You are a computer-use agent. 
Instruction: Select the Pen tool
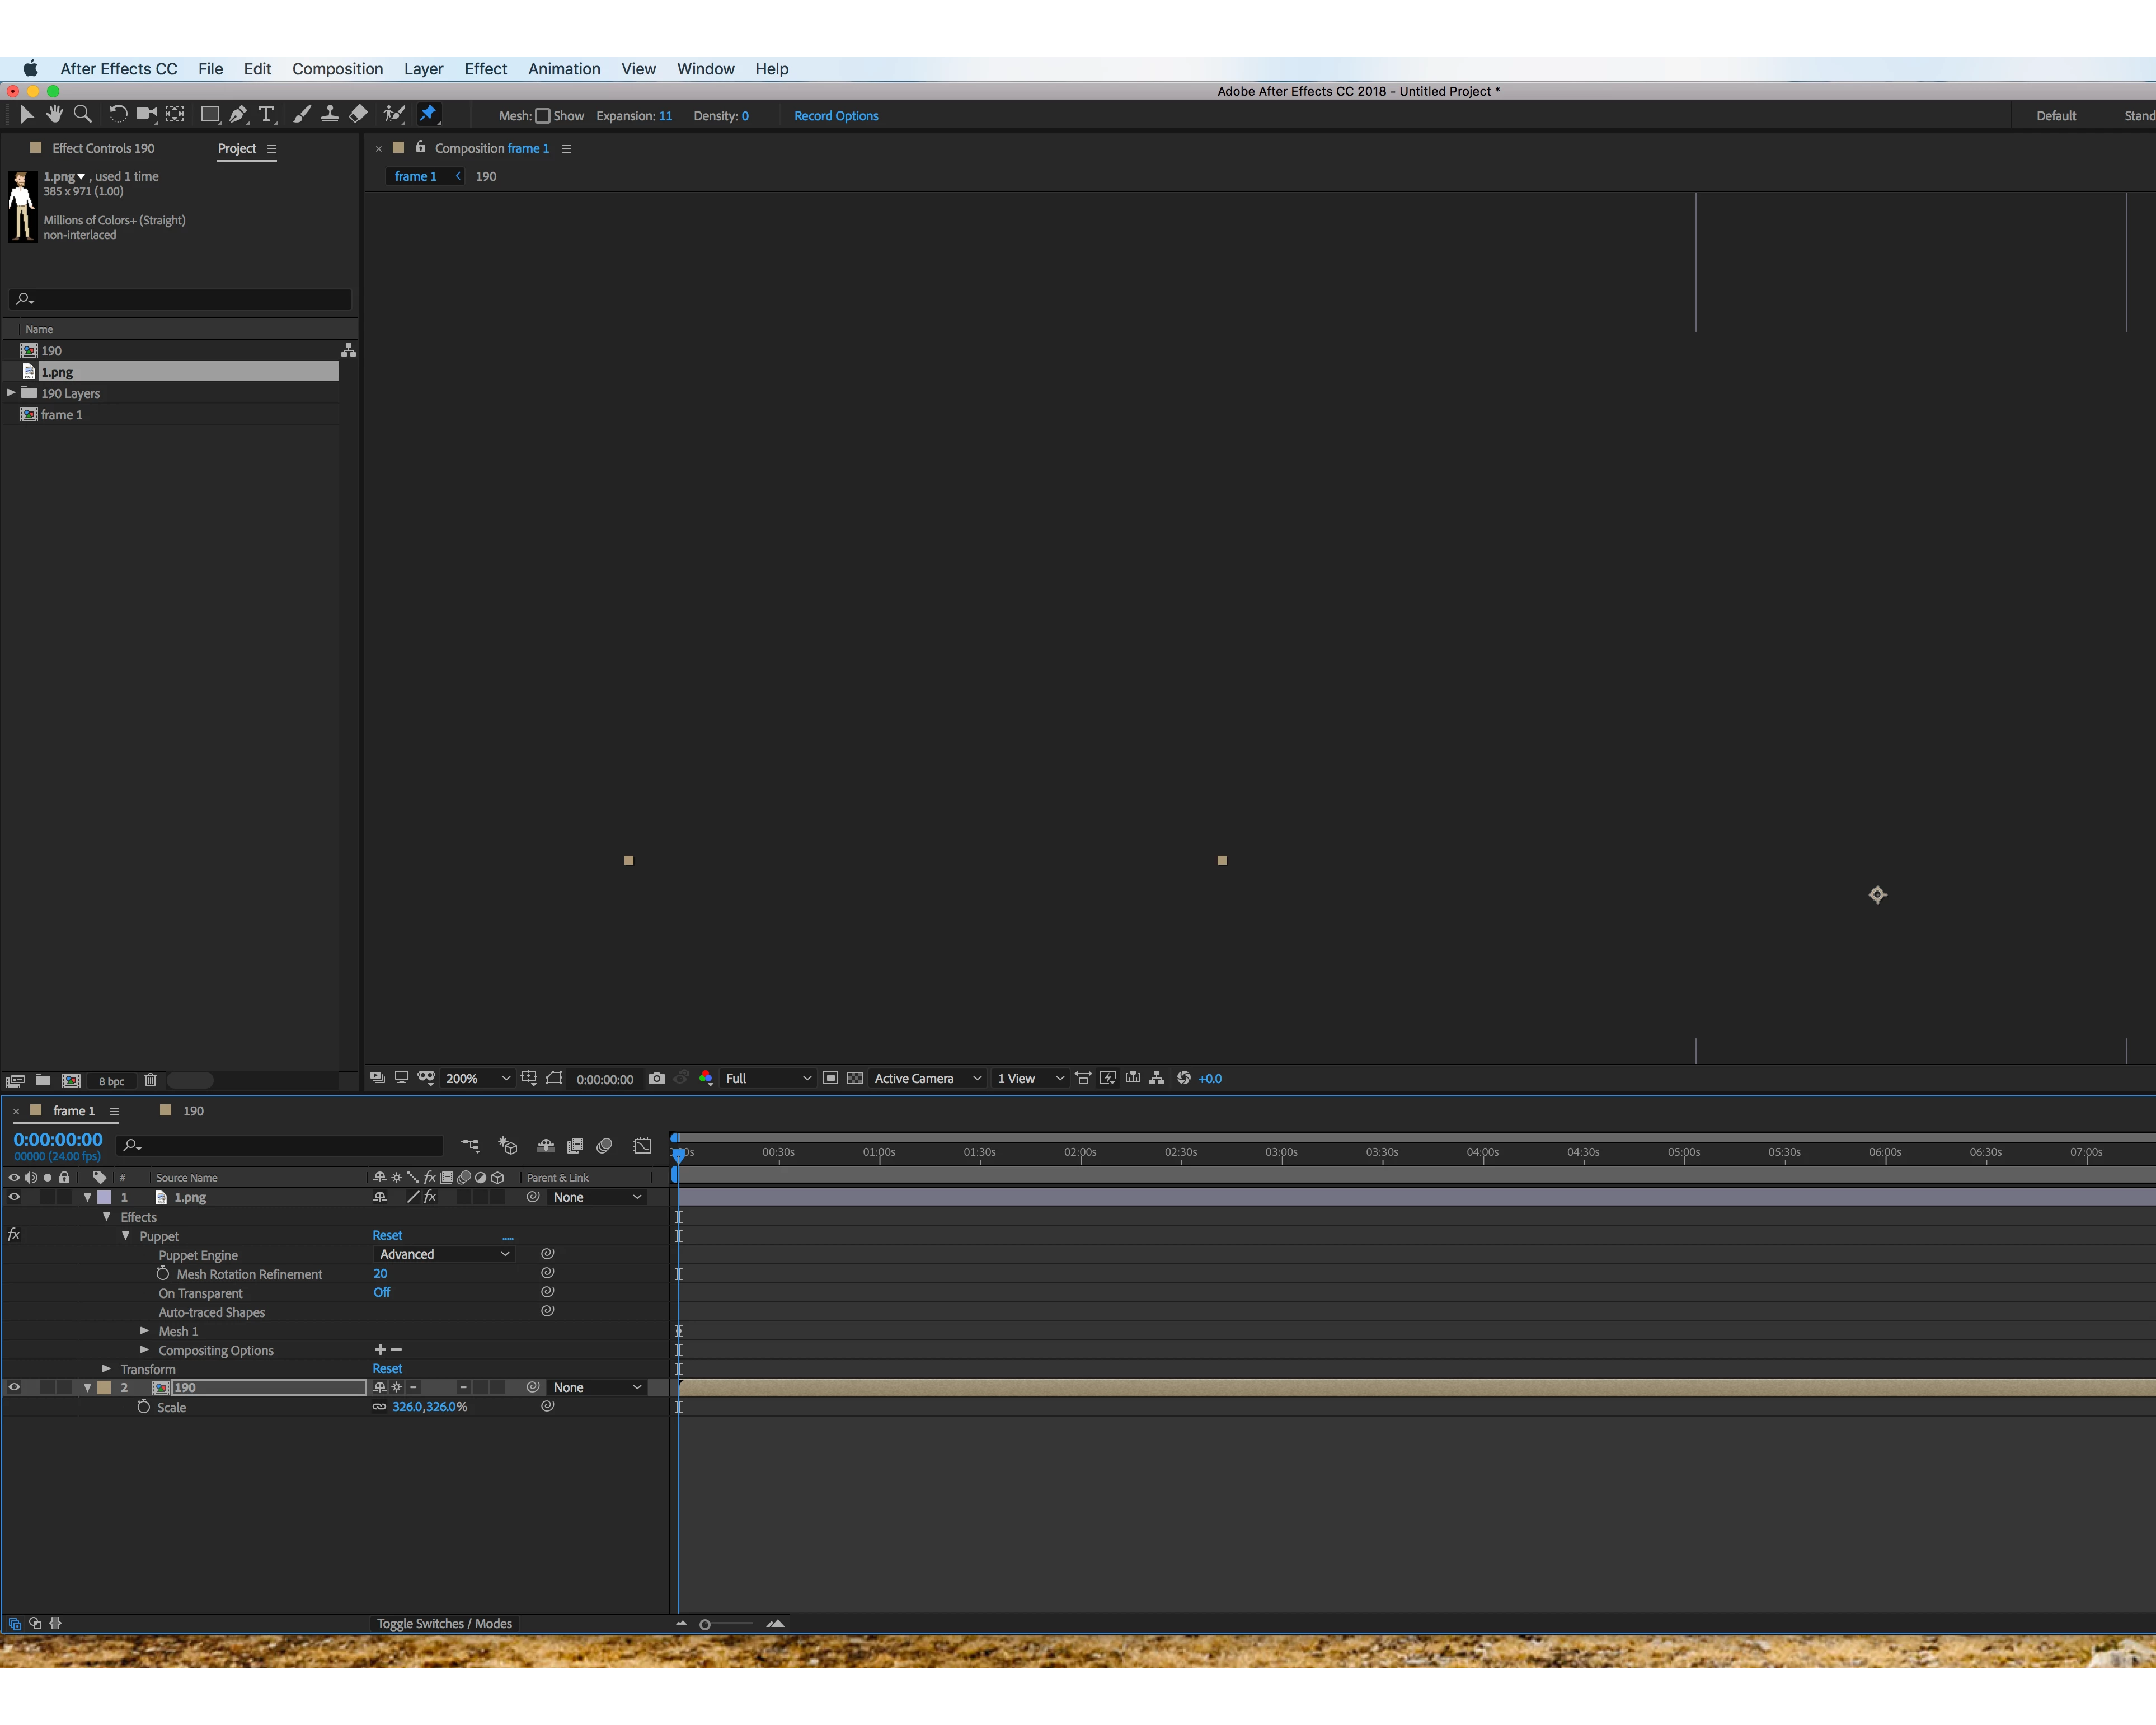click(238, 114)
